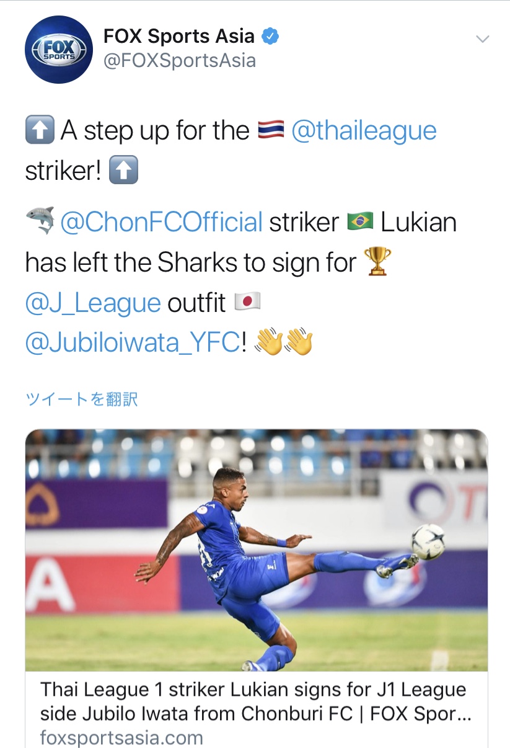
Task: Tap the waving hands emoji
Action: [x=284, y=343]
